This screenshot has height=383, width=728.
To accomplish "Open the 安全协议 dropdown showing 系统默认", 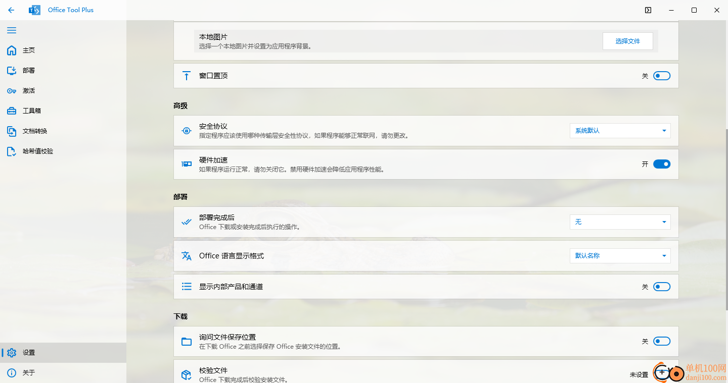I will (x=620, y=131).
